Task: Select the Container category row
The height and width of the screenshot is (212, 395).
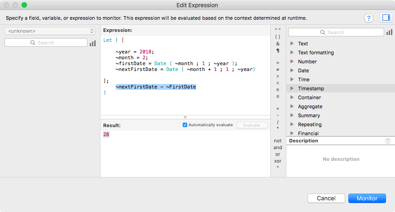Action: click(x=341, y=97)
